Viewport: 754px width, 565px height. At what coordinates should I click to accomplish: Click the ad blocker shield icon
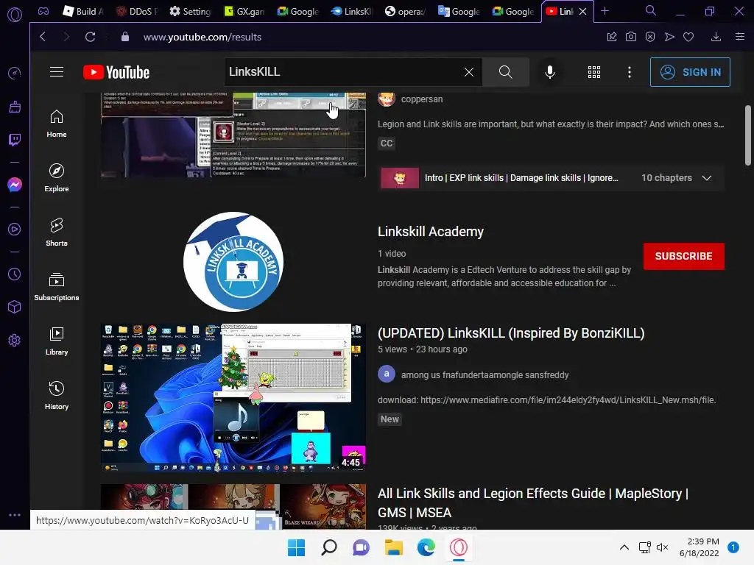(x=650, y=37)
